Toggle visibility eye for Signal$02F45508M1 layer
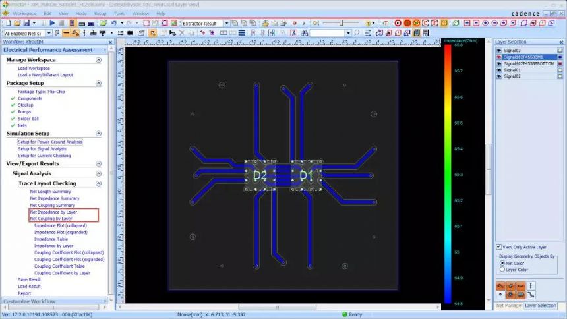Image resolution: width=567 pixels, height=319 pixels. (499, 57)
